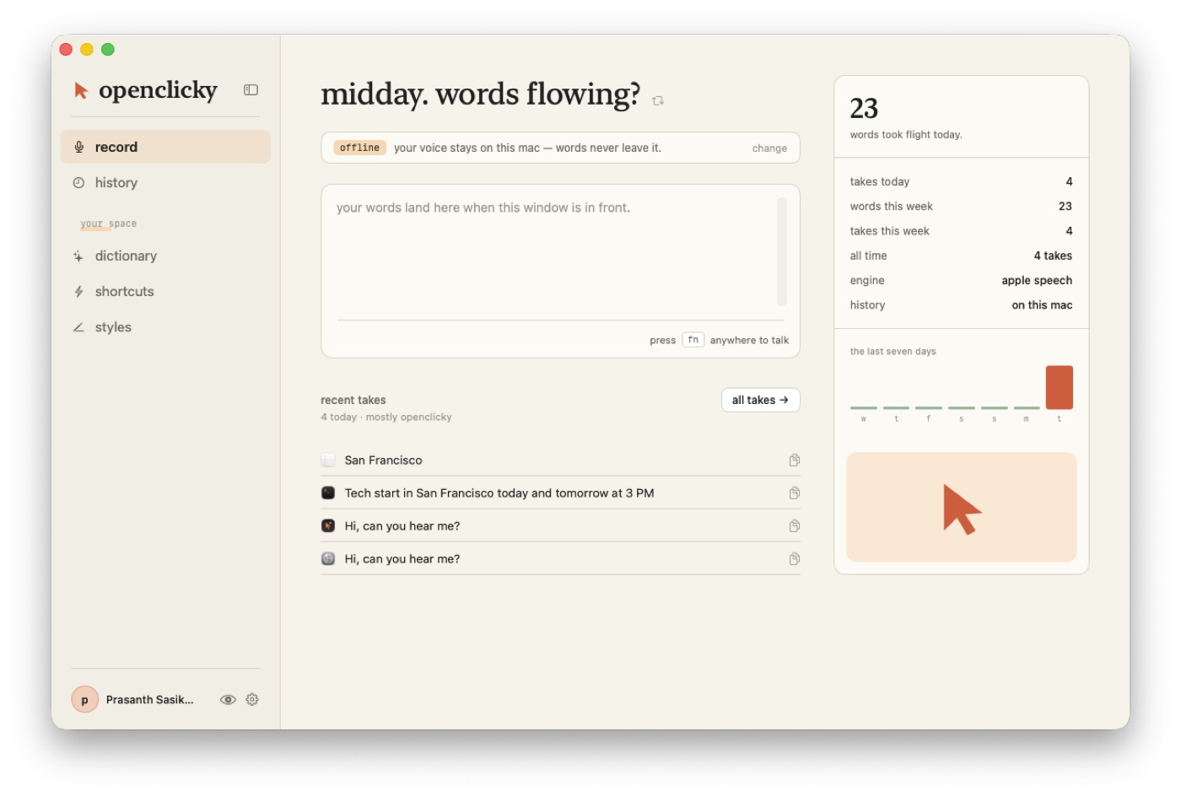The width and height of the screenshot is (1181, 797).
Task: Click the "your space" section label
Action: (x=109, y=223)
